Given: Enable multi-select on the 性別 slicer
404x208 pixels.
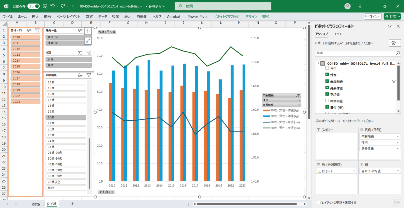Looking at the screenshot, I should (x=80, y=53).
